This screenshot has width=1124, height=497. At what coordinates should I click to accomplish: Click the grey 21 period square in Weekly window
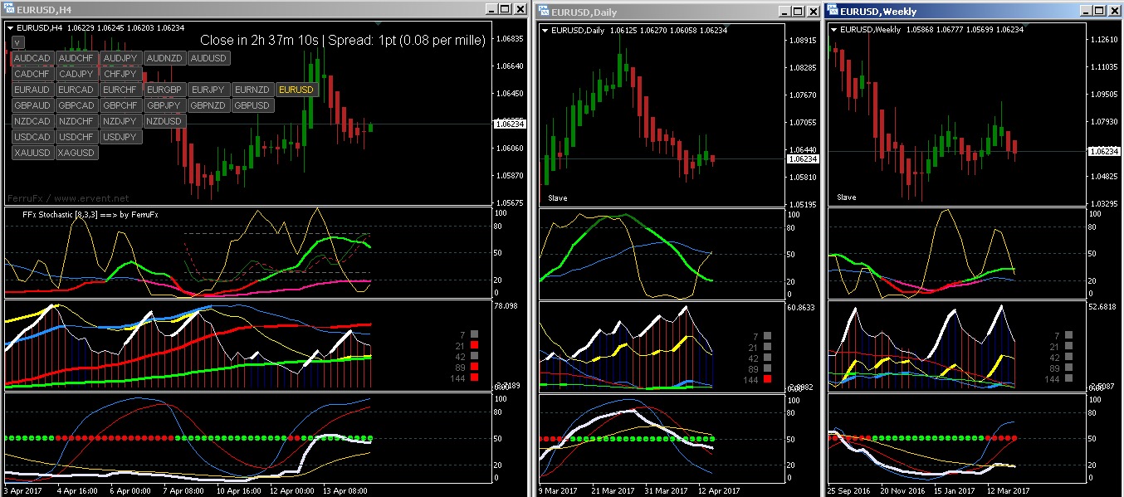(1068, 346)
